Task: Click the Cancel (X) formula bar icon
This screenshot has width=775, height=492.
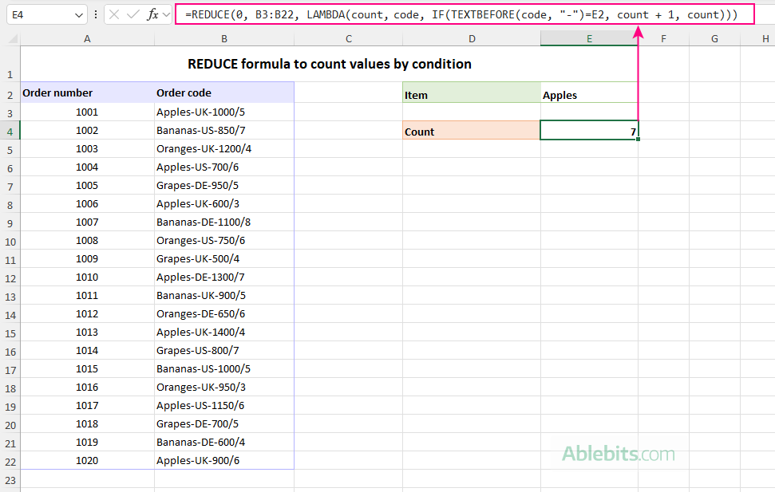Action: 114,15
